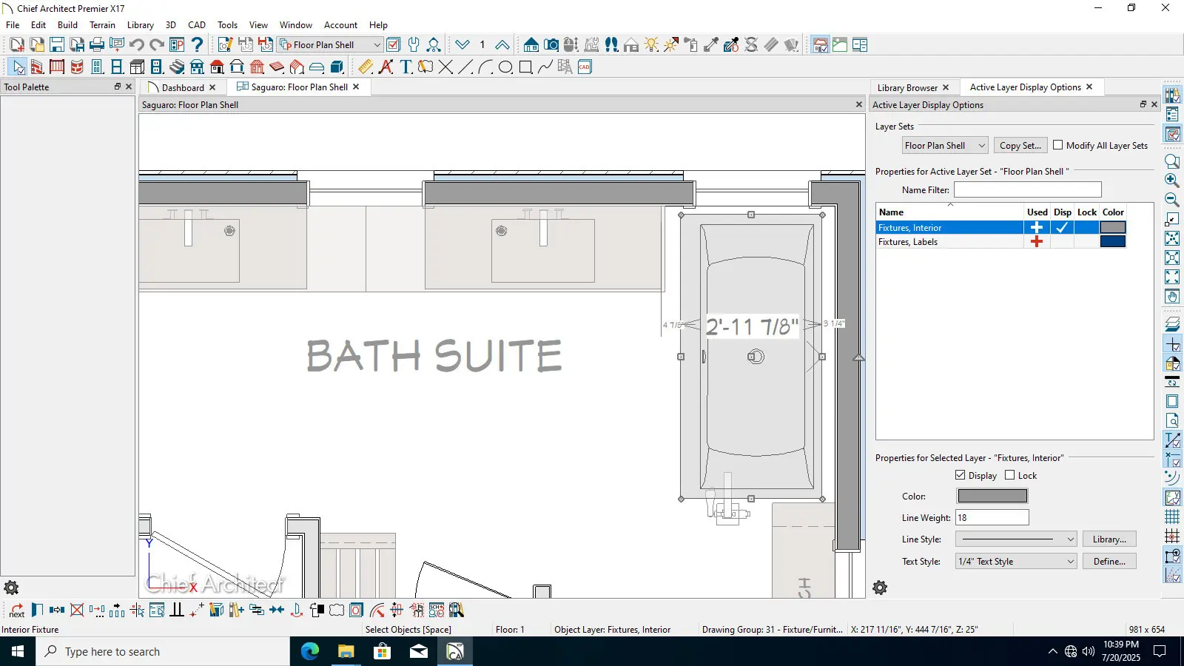The width and height of the screenshot is (1184, 666).
Task: Open the Floor Plan Shell layer set dropdown
Action: pyautogui.click(x=944, y=146)
